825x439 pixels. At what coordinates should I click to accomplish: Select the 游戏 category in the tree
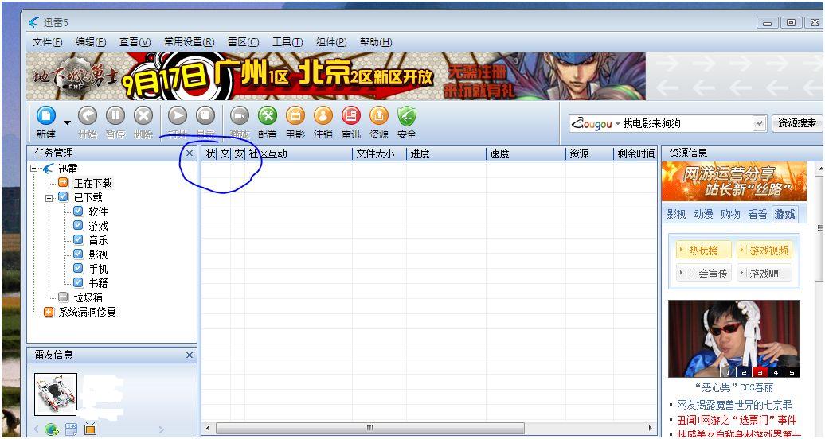pos(99,226)
